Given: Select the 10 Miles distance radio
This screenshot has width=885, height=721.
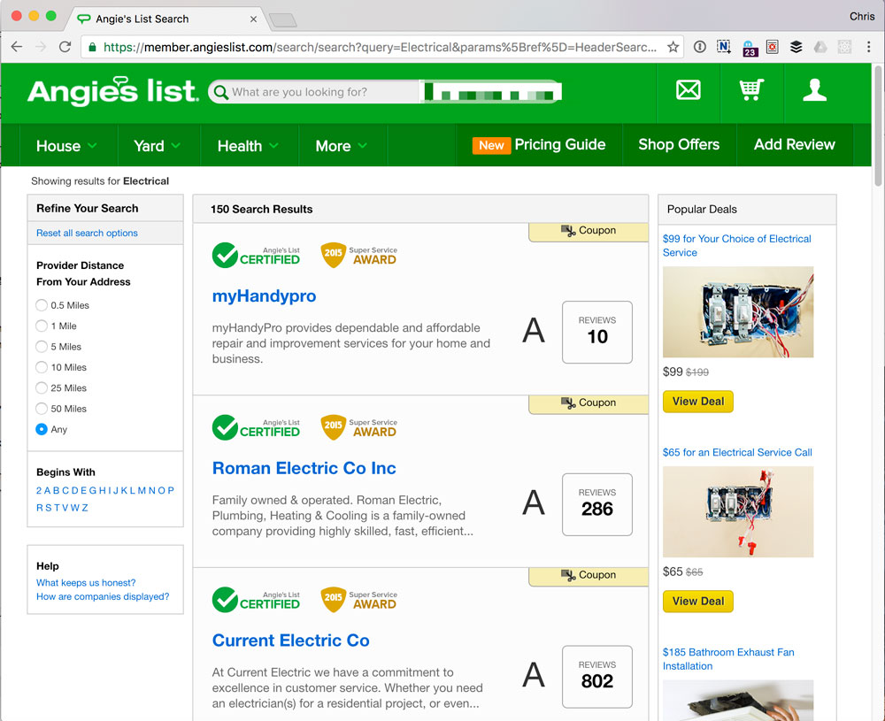Looking at the screenshot, I should pos(42,367).
